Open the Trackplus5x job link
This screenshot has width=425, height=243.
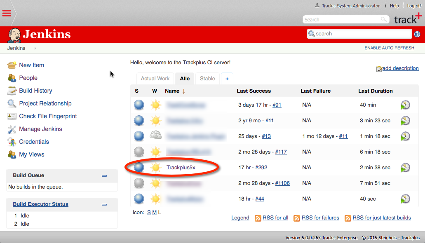(x=181, y=168)
